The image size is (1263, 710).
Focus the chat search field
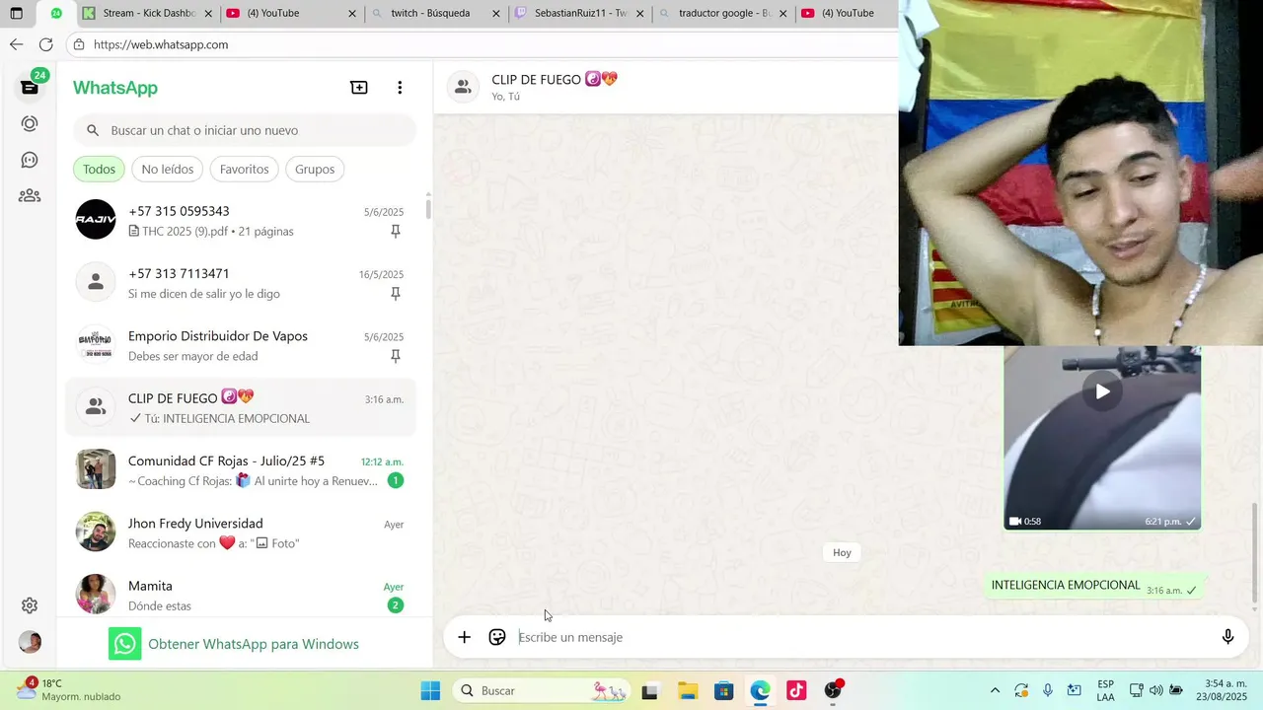point(245,130)
